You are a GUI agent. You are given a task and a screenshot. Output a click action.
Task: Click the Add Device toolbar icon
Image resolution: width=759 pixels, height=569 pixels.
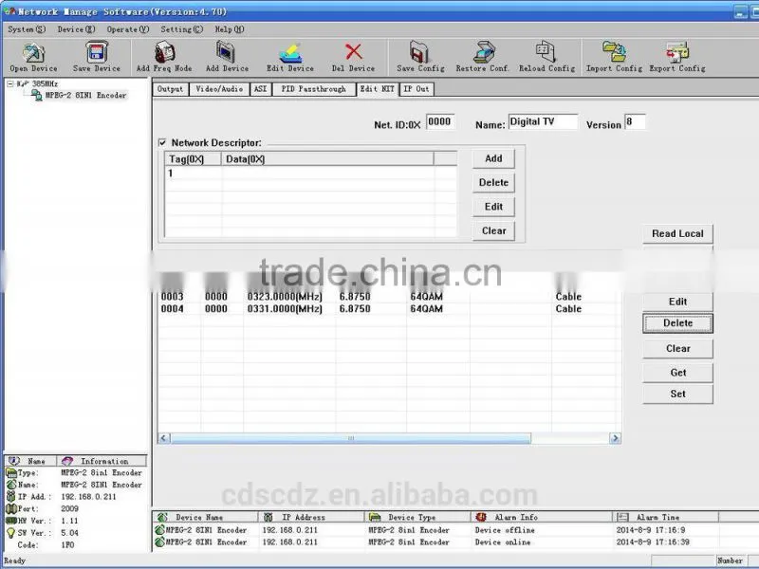(x=226, y=52)
